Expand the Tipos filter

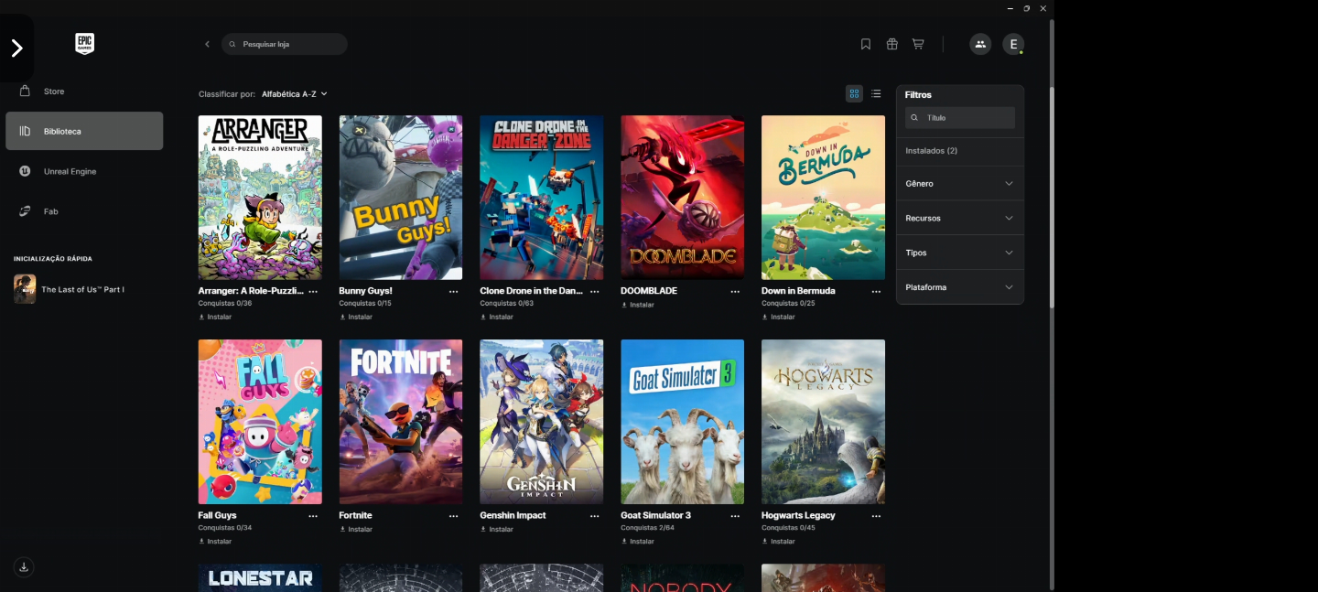pyautogui.click(x=960, y=253)
